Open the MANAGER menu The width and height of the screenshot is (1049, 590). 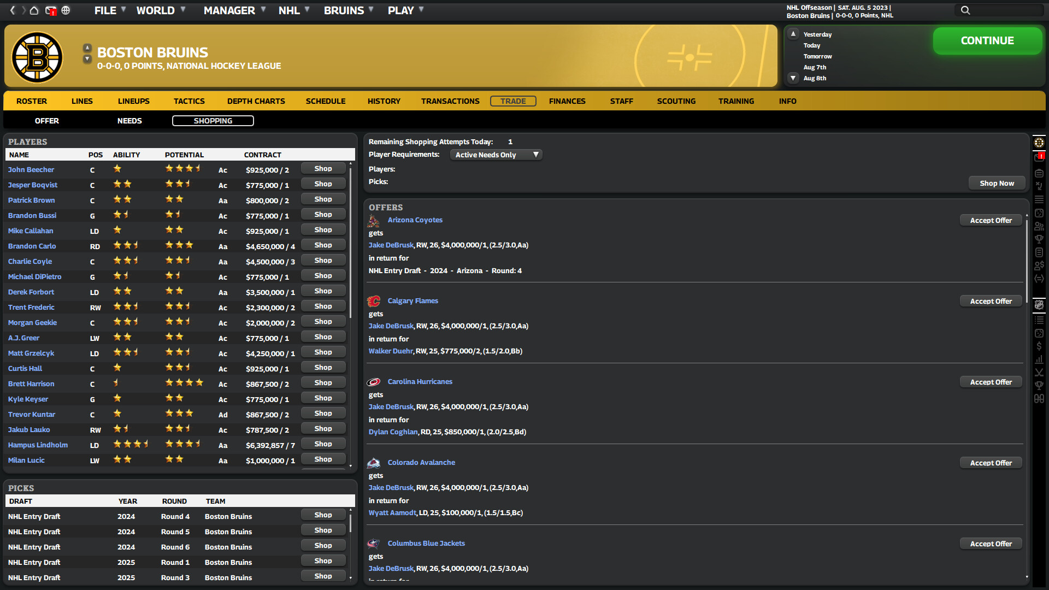click(x=229, y=10)
